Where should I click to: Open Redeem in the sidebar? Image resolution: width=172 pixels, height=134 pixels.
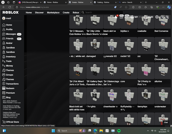click(x=8, y=88)
